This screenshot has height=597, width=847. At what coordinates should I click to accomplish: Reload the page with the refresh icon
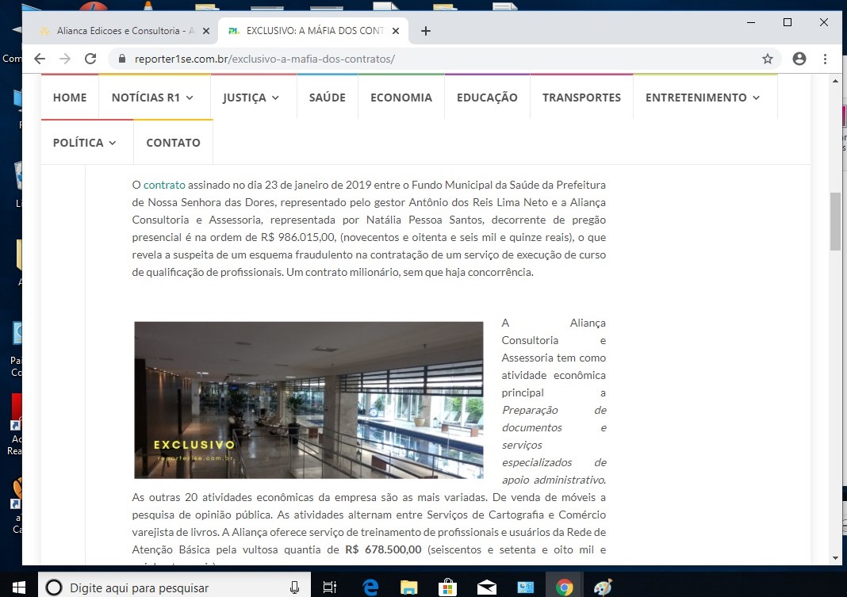[90, 59]
